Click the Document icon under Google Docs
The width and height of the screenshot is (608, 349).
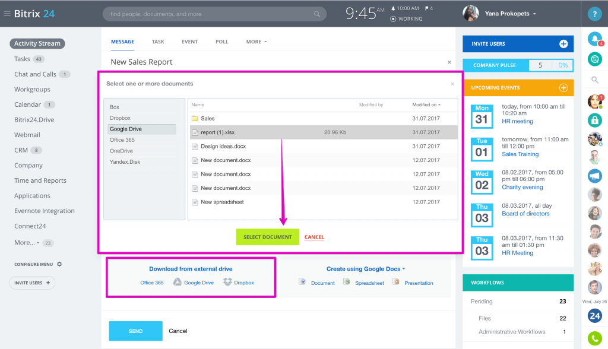pyautogui.click(x=302, y=281)
